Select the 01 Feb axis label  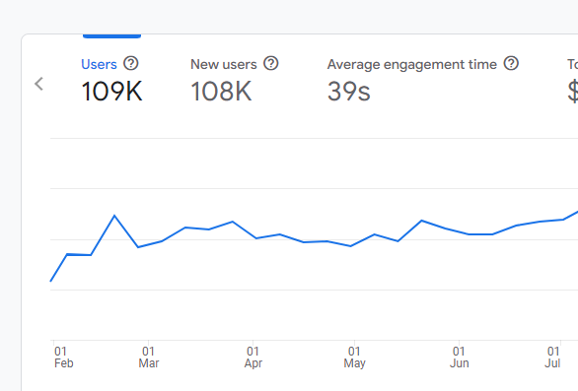(63, 358)
